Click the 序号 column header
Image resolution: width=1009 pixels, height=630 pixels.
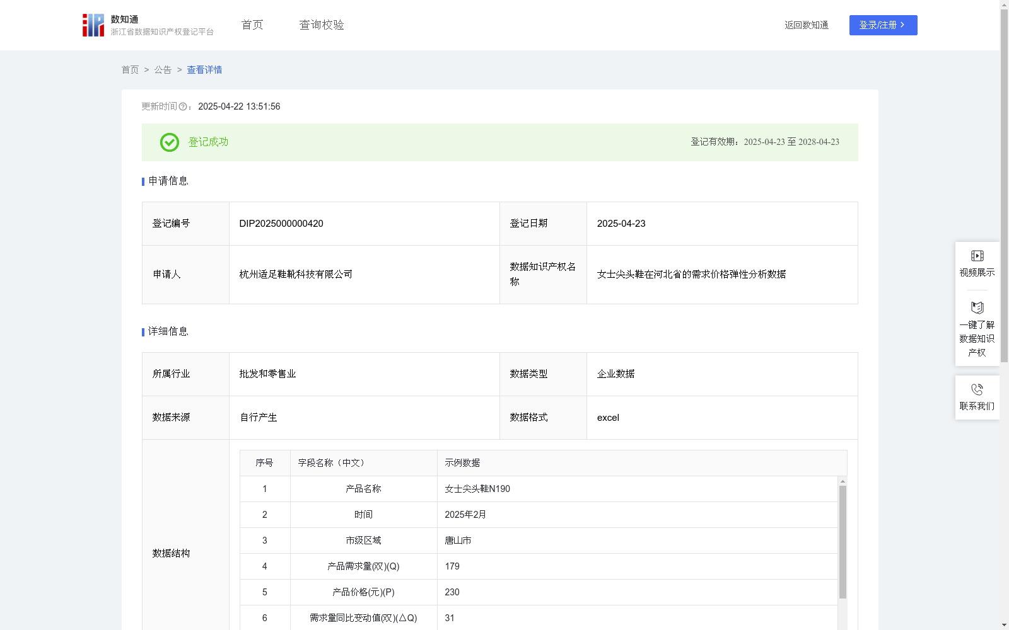click(265, 463)
